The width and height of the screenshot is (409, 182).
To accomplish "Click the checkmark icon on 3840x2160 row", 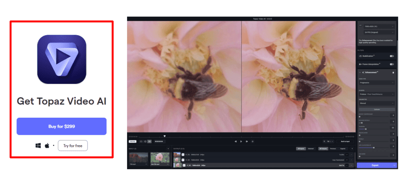I will (x=347, y=154).
